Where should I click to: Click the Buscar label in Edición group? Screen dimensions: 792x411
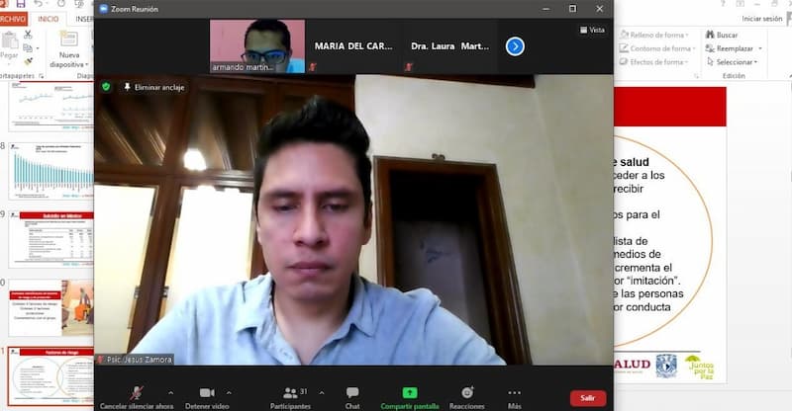(x=727, y=35)
